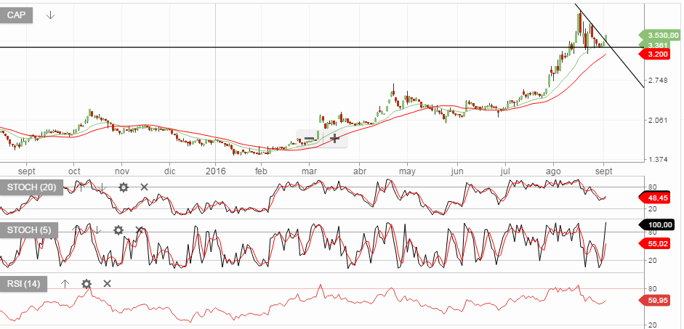Move STOCH (20) panel up

click(81, 187)
